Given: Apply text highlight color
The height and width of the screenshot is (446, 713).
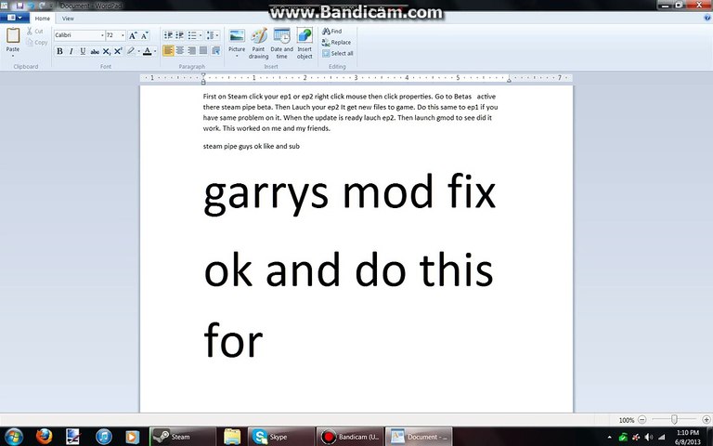Looking at the screenshot, I should 131,51.
